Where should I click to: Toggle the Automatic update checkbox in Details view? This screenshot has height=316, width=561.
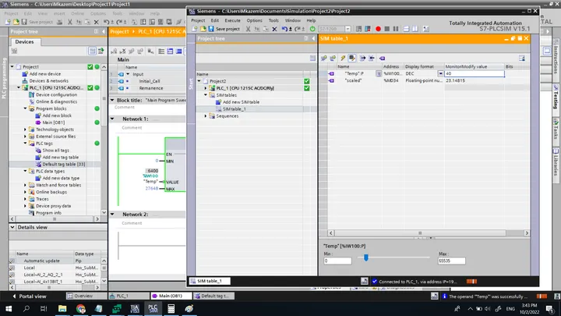click(x=12, y=261)
